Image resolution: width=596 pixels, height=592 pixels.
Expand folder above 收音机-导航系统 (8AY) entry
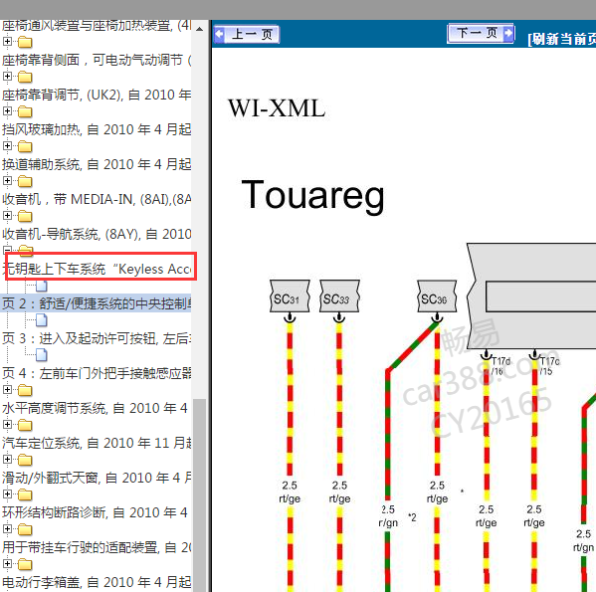[7, 216]
